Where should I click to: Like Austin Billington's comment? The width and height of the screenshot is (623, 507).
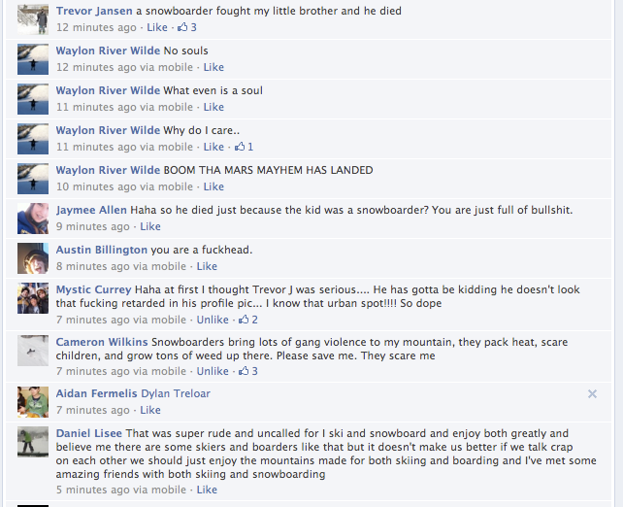click(x=207, y=266)
